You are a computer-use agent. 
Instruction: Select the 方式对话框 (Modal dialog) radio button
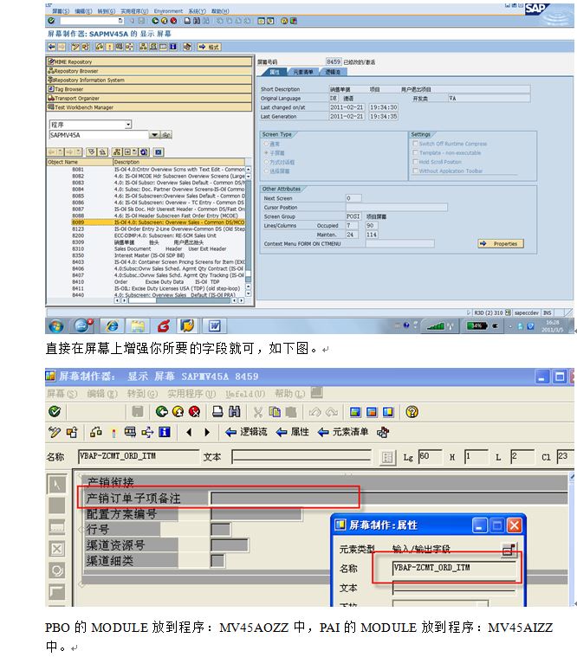click(266, 162)
